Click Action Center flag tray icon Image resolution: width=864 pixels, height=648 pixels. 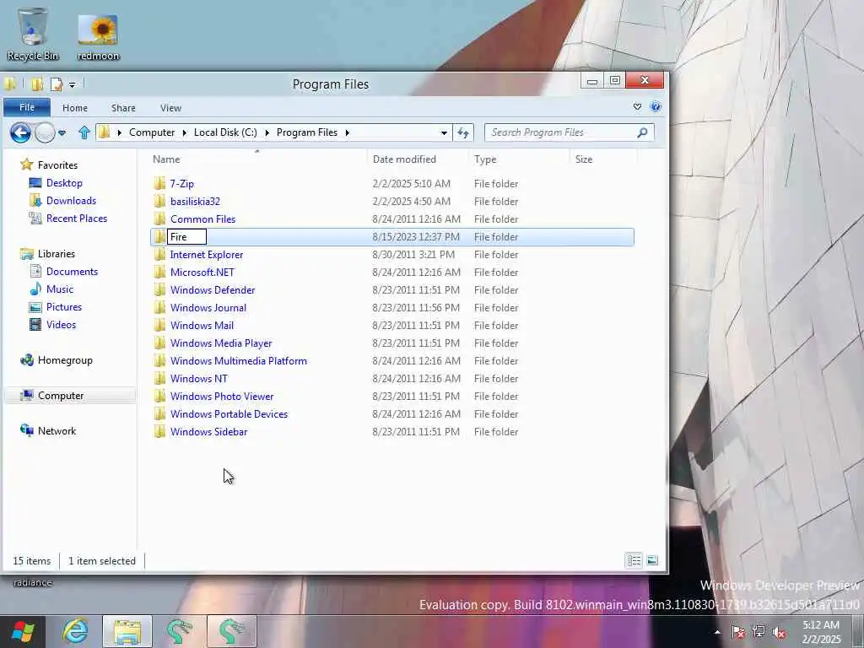point(737,632)
